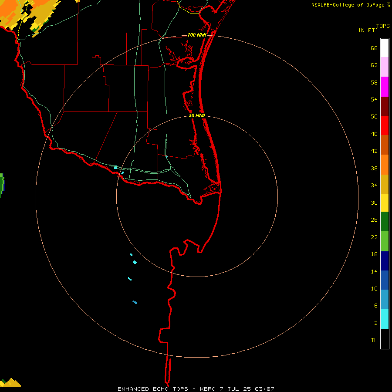The image size is (392, 392).
Task: Click legend value '66'
Action: [x=374, y=48]
